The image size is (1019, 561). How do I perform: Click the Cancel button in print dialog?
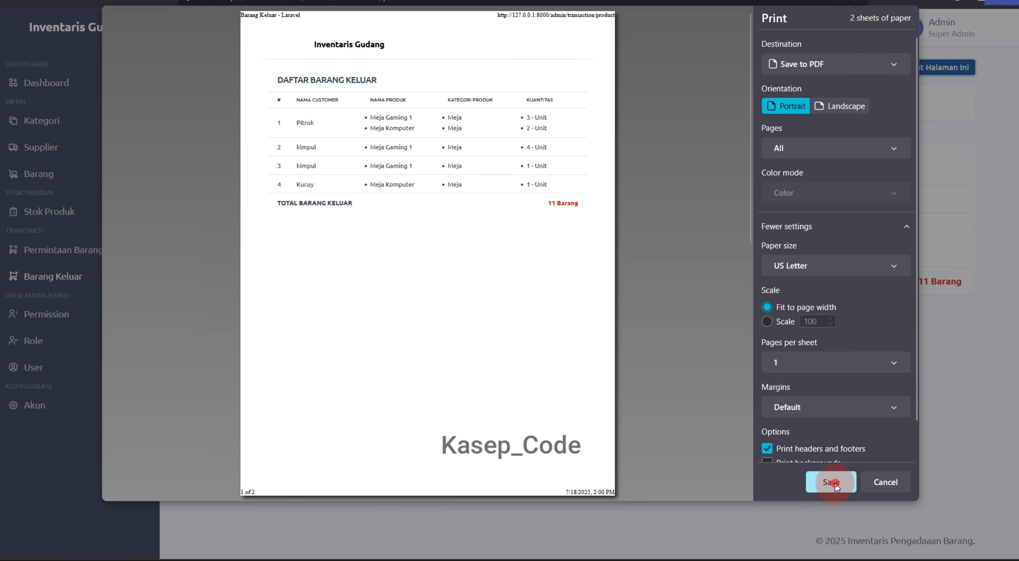[885, 482]
